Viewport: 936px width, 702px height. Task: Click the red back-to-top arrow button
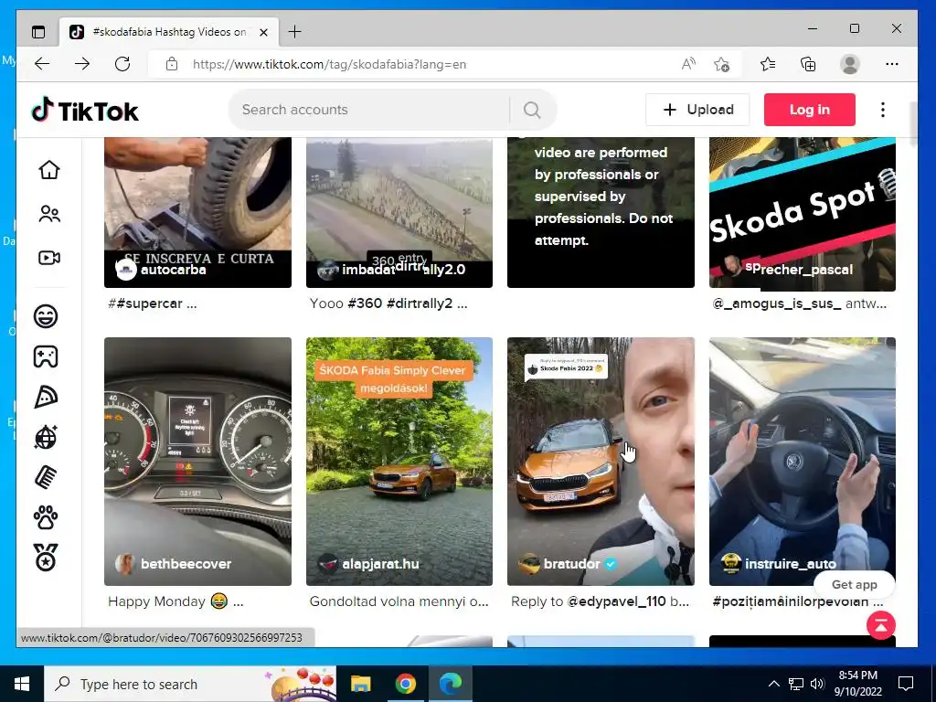click(880, 625)
